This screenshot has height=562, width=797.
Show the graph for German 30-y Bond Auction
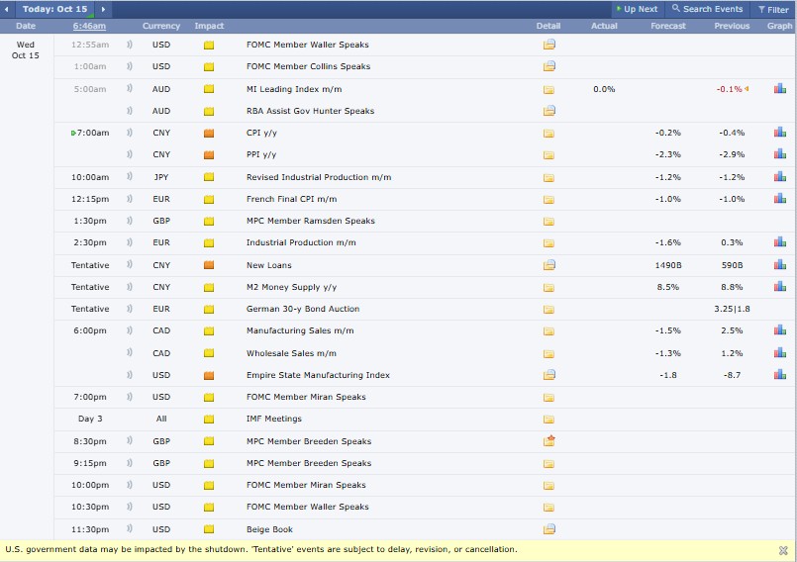pyautogui.click(x=780, y=309)
